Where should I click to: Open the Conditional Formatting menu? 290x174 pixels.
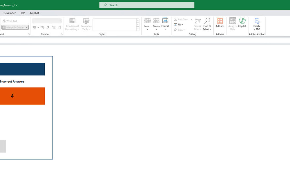72,24
